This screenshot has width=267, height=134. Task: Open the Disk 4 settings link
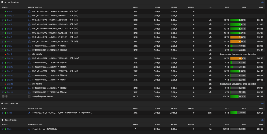pyautogui.click(x=10, y=33)
